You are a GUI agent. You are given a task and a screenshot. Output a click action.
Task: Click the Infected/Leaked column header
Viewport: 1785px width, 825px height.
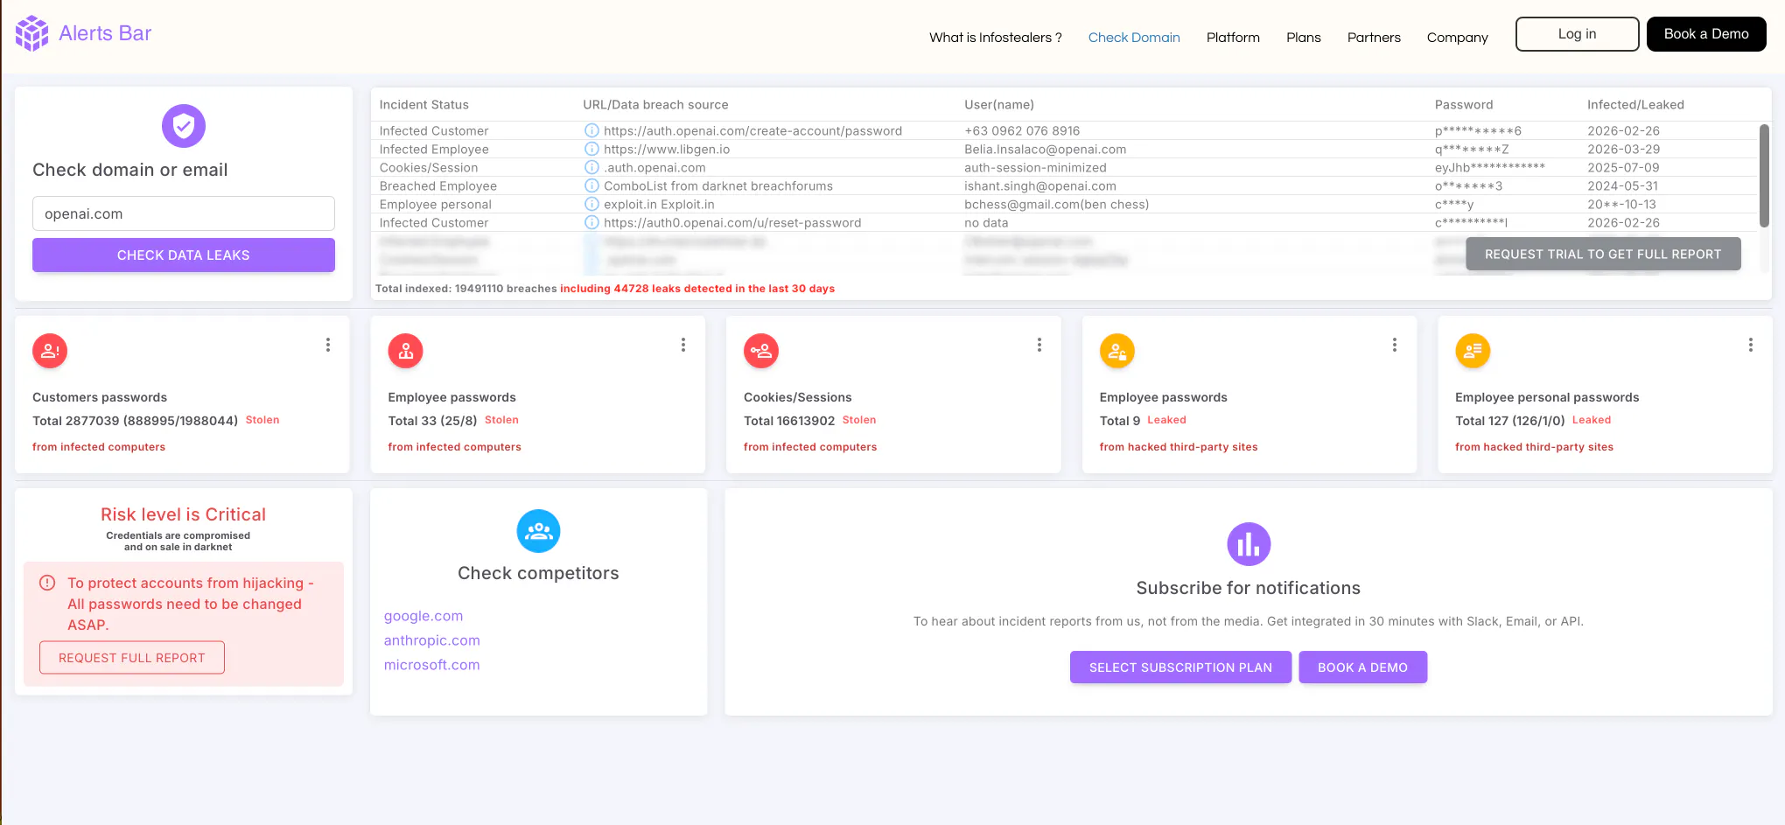pyautogui.click(x=1635, y=104)
